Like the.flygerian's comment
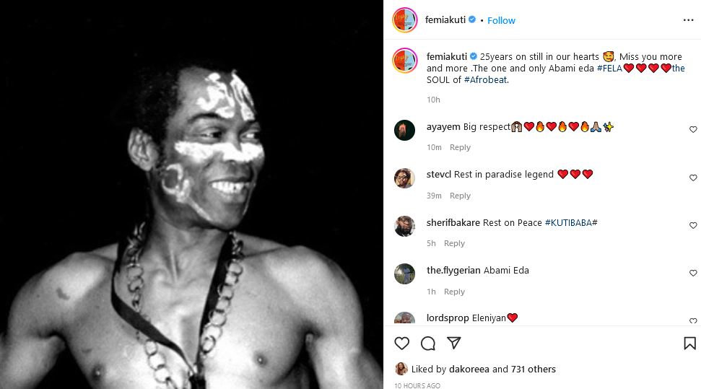Screen dimensions: 701x389 click(693, 274)
